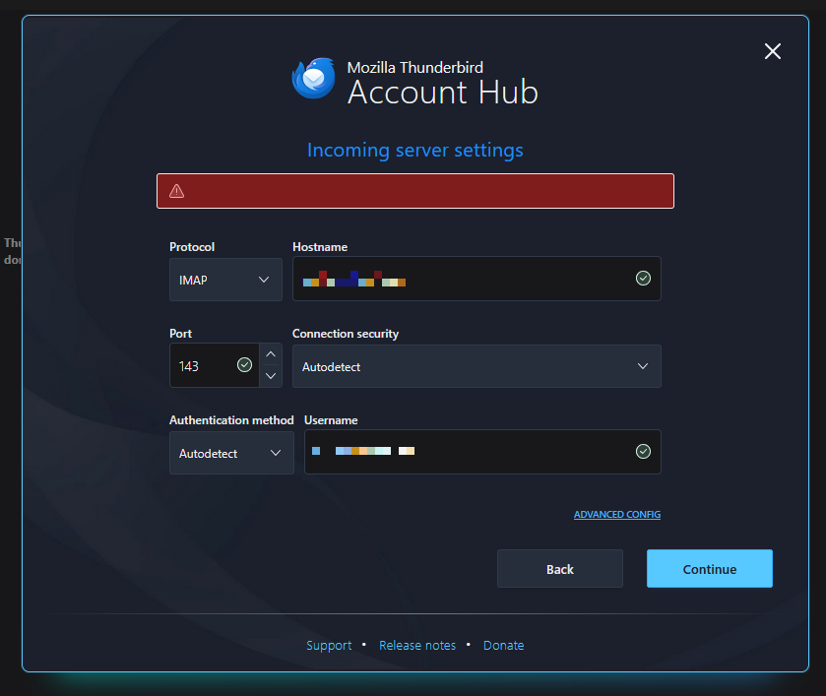Viewport: 826px width, 696px height.
Task: Open the Protocol IMAP dropdown
Action: tap(225, 280)
